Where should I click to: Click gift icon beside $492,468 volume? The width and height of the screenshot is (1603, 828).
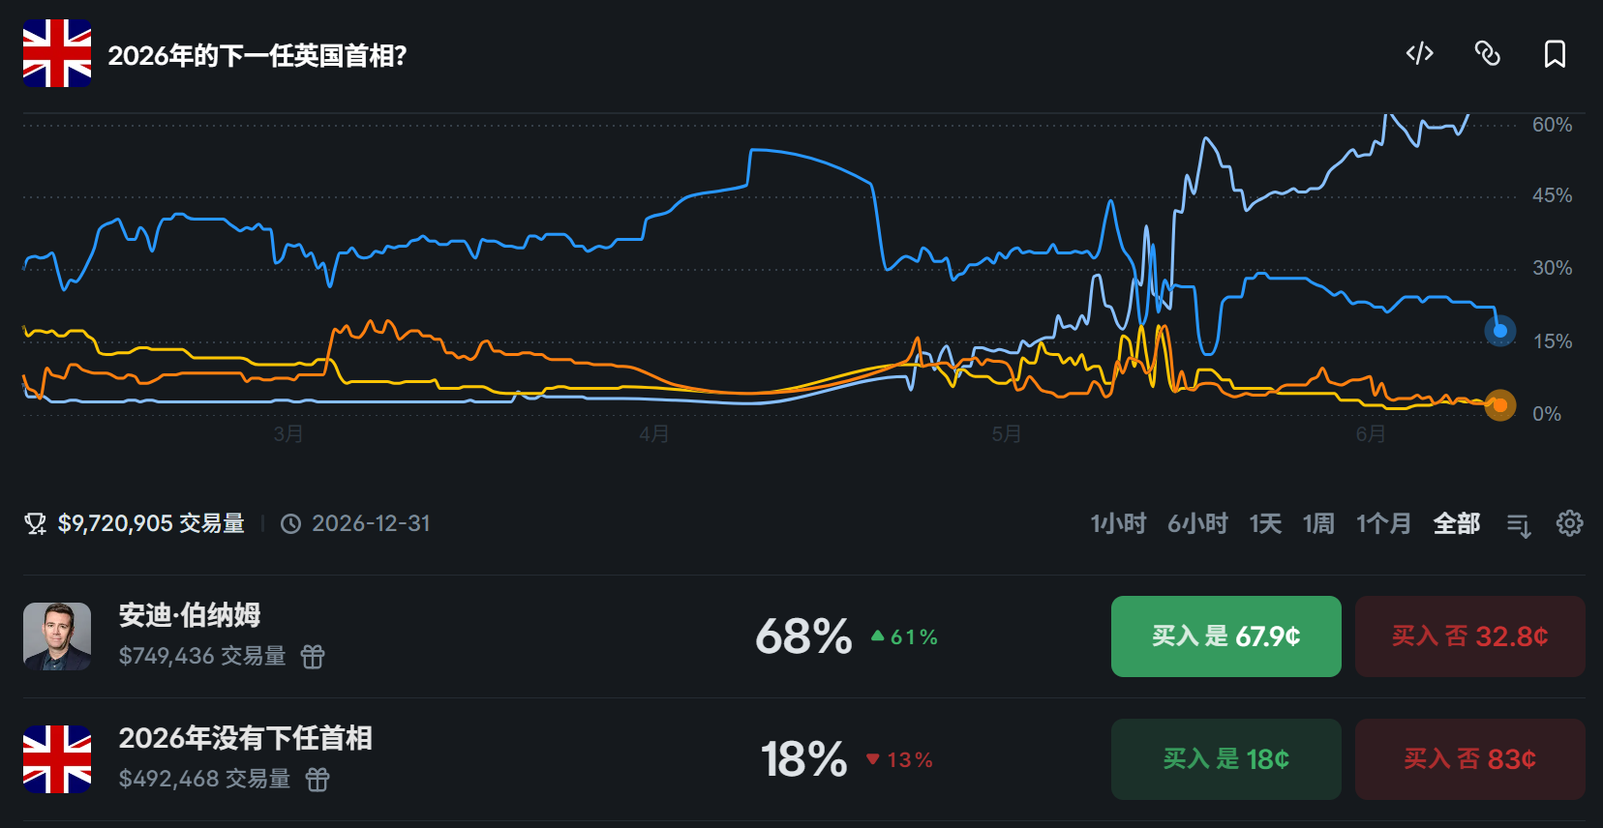tap(318, 780)
